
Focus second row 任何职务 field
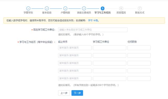139,55
